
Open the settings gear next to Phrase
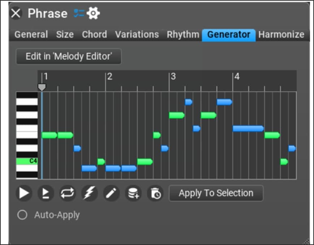[x=93, y=13]
